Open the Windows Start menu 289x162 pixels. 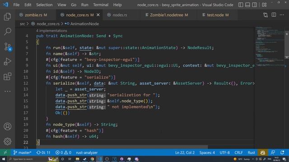(4, 159)
